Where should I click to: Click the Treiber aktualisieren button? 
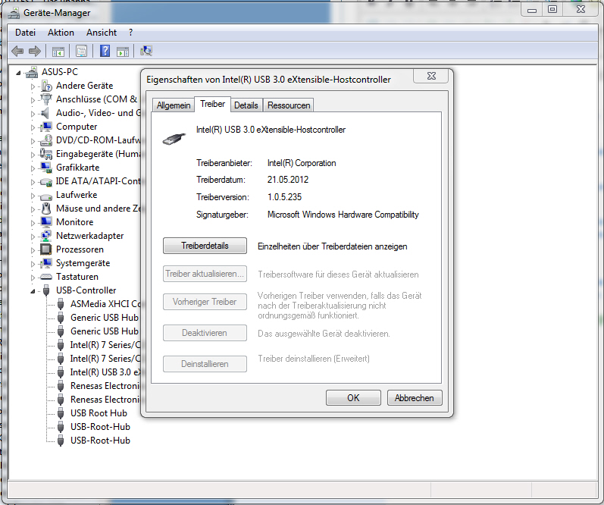[x=205, y=274]
